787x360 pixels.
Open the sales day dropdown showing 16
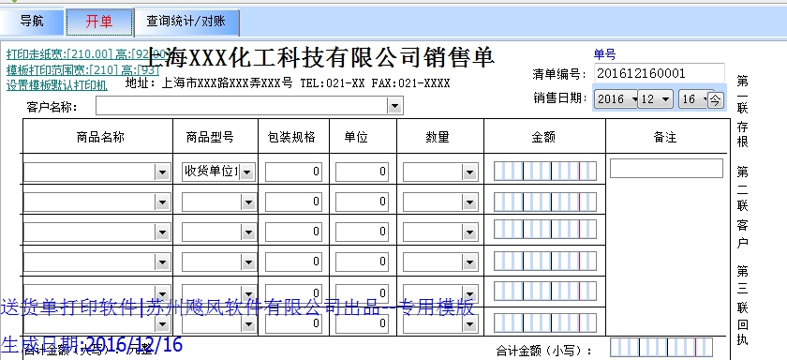tap(692, 99)
